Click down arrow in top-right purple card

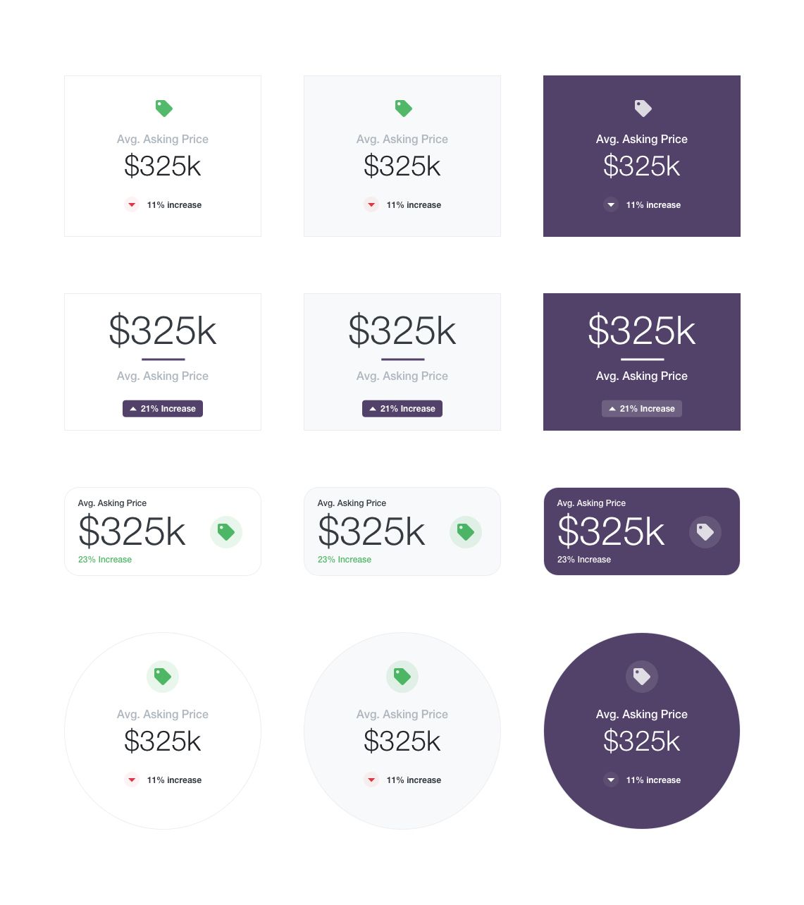tap(611, 205)
